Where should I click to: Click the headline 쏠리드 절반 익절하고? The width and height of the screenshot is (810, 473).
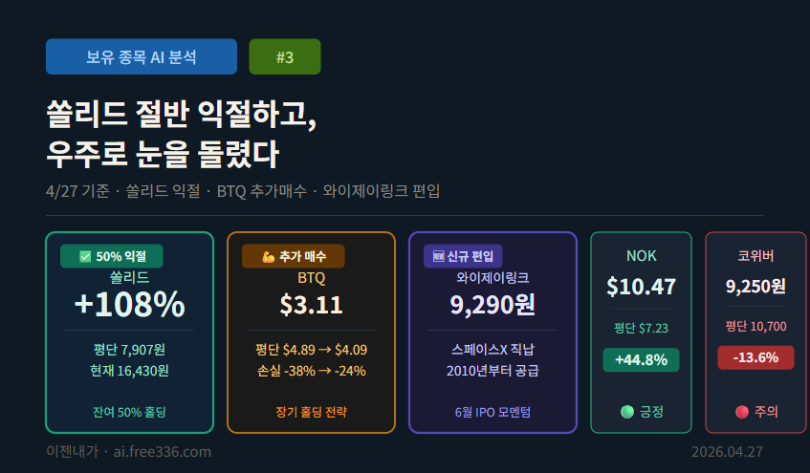coord(182,114)
